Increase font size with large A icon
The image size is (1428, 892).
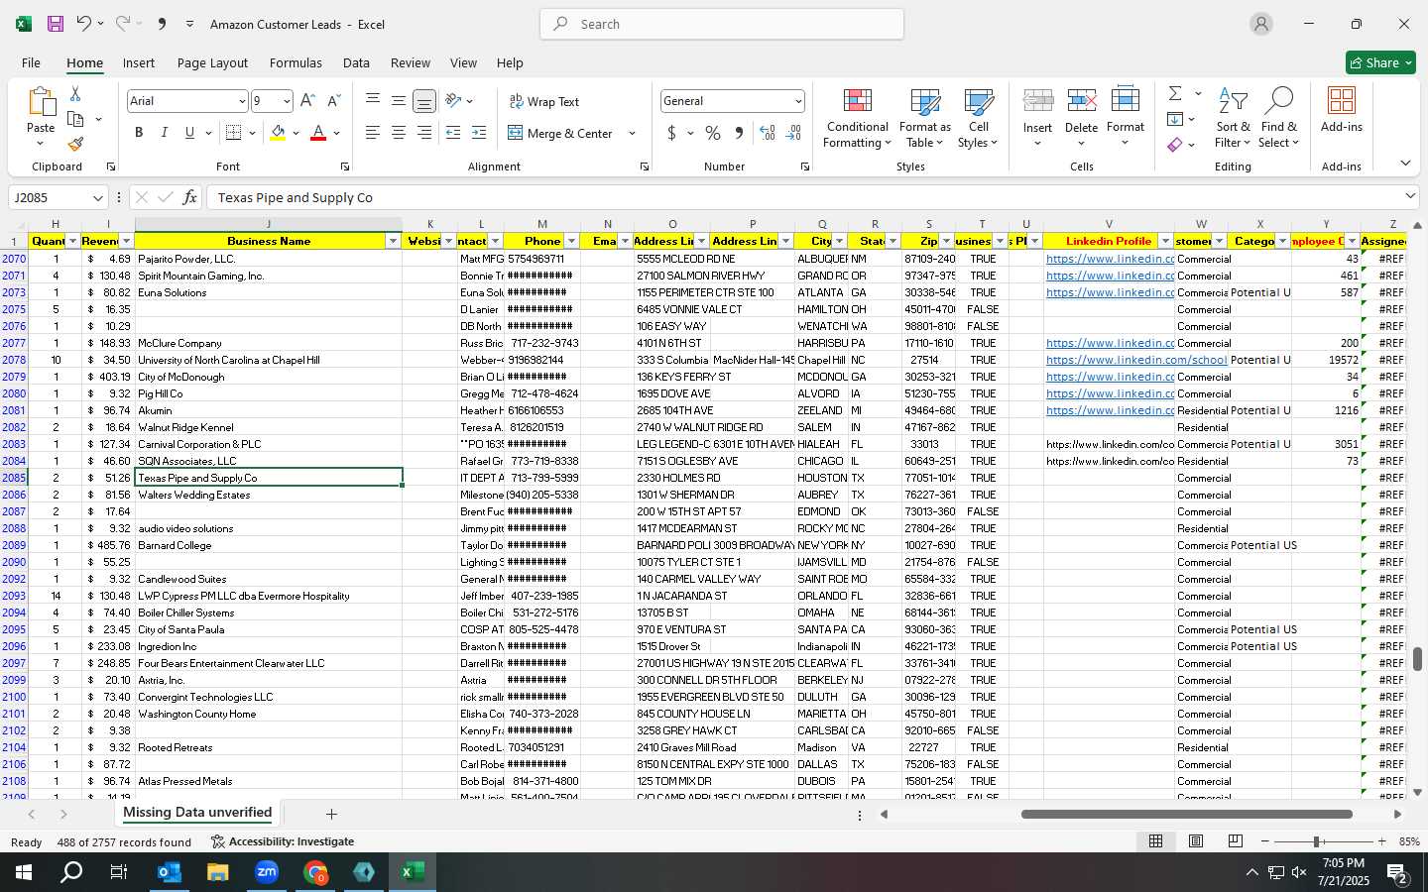(307, 101)
